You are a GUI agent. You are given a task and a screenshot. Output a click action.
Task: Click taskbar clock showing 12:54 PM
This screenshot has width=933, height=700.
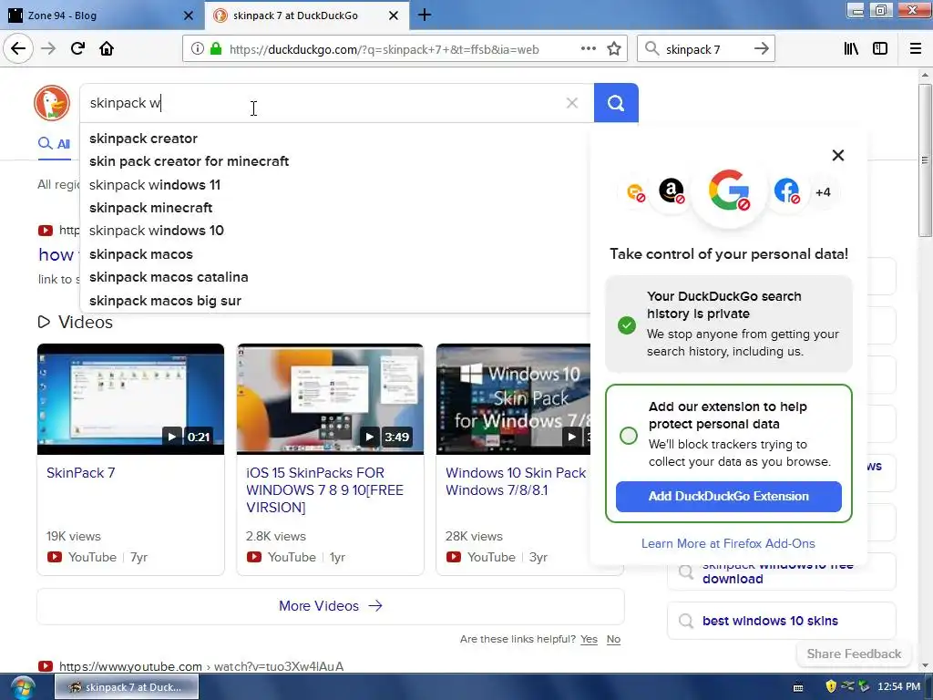[898, 687]
